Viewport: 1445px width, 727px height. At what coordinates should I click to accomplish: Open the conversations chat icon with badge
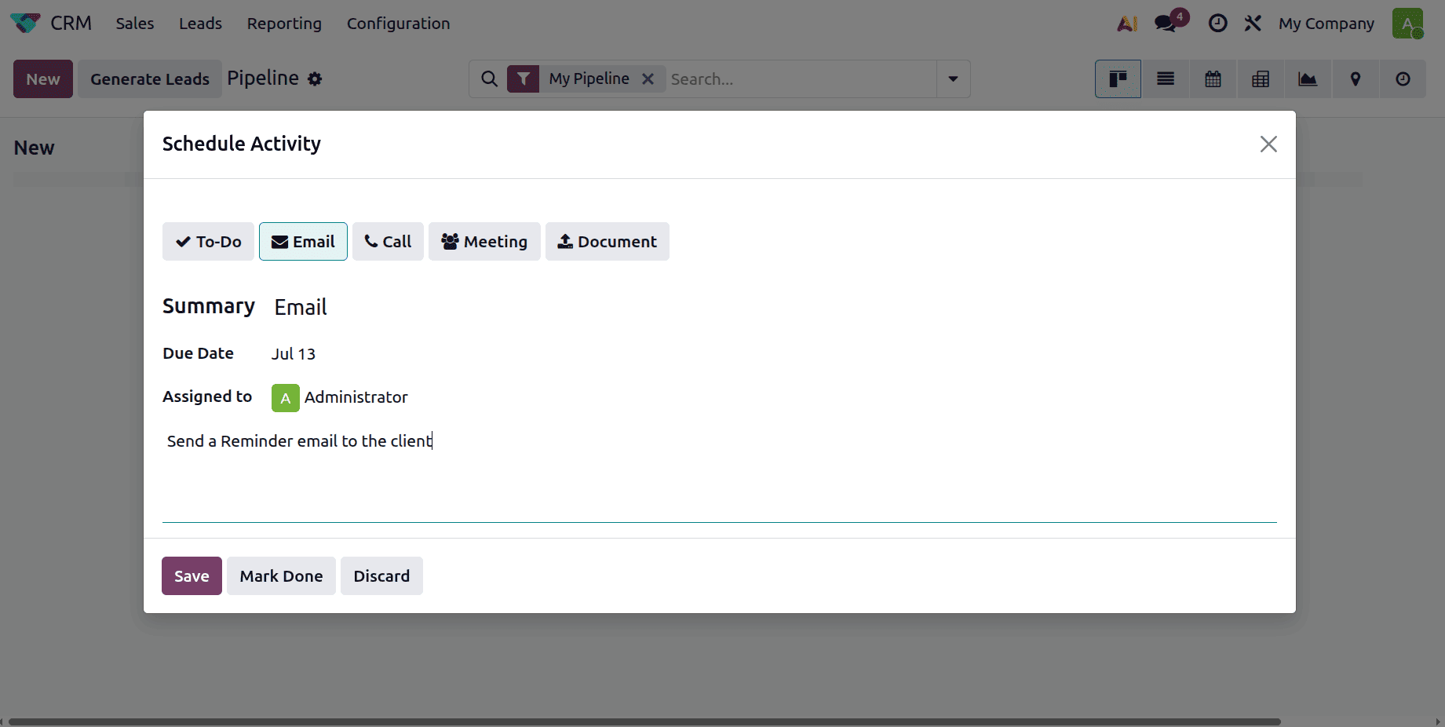[1166, 24]
